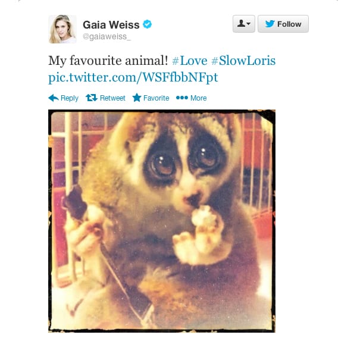This screenshot has width=357, height=341.
Task: Open the pic.twitter.com/WSFfbbNFpt link
Action: tap(133, 77)
